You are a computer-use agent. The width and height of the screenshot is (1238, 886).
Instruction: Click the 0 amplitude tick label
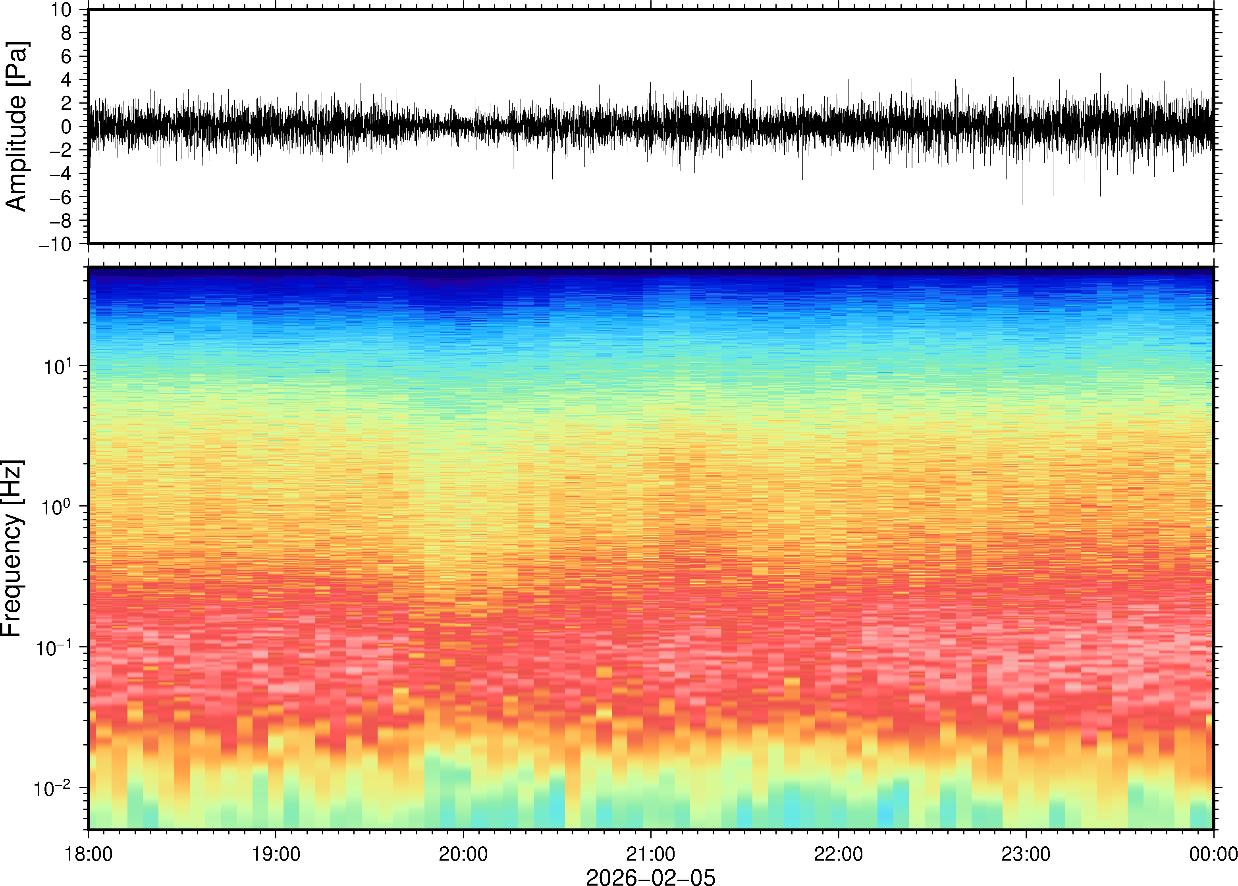[67, 127]
